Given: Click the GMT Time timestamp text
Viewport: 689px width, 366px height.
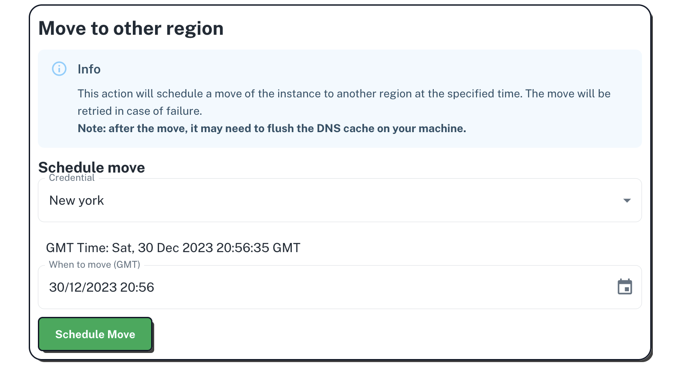Looking at the screenshot, I should [x=173, y=248].
